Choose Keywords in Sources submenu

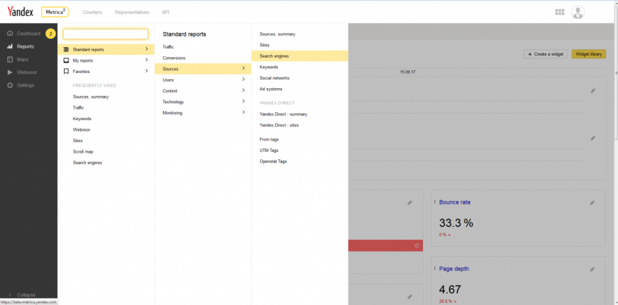[269, 67]
